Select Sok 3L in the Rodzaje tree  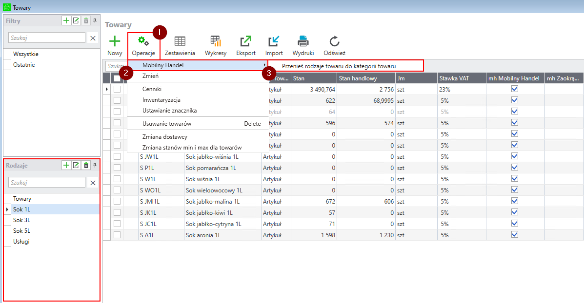tap(21, 220)
